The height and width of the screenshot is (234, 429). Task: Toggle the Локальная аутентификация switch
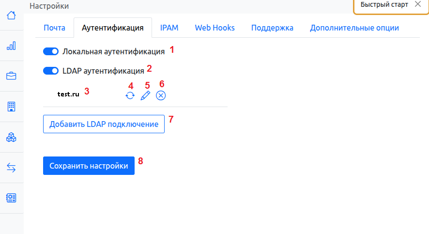click(51, 51)
